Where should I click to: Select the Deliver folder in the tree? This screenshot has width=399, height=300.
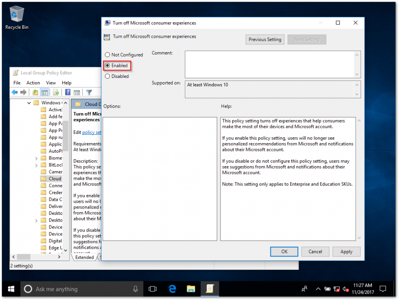51,206
